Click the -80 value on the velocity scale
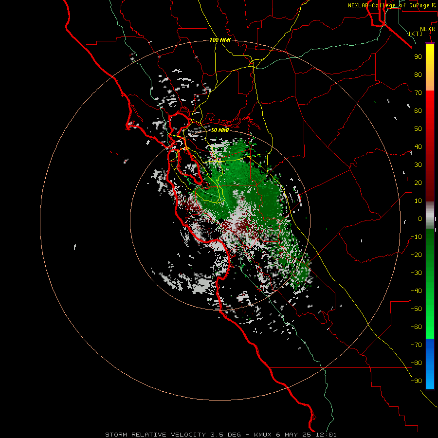Image resolution: width=438 pixels, height=438 pixels. coord(416,363)
